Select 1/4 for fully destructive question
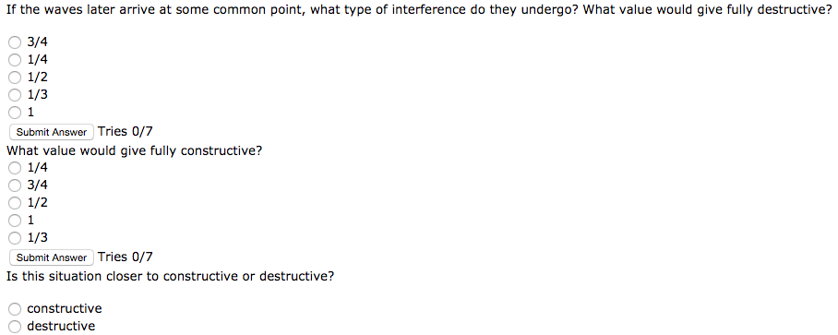The width and height of the screenshot is (838, 335). [x=15, y=60]
